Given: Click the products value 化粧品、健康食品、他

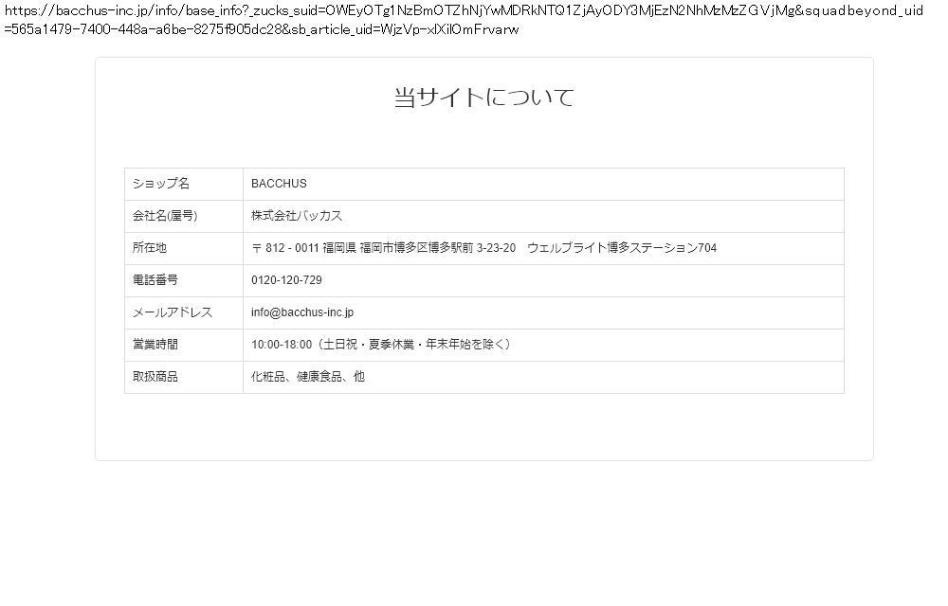Looking at the screenshot, I should tap(307, 377).
